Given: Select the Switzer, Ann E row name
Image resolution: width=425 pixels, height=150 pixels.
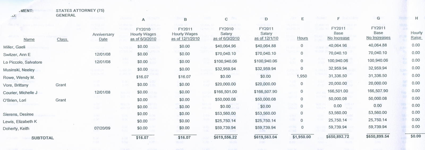Looking at the screenshot, I should [x=17, y=54].
